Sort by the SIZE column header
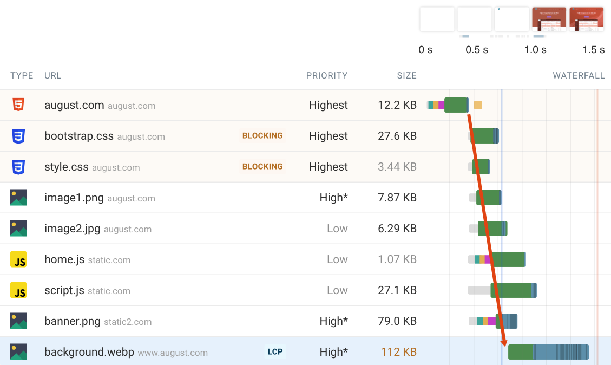Viewport: 611px width, 365px height. point(407,75)
